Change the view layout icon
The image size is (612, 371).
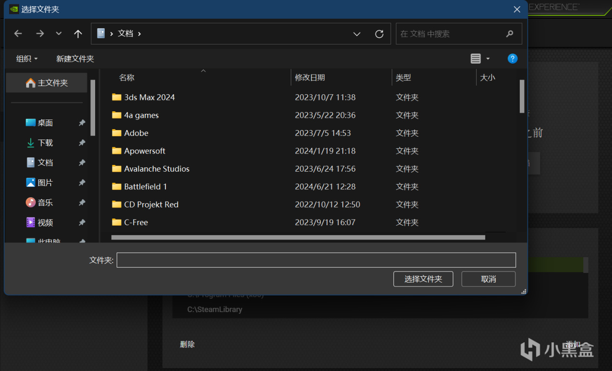coord(476,59)
